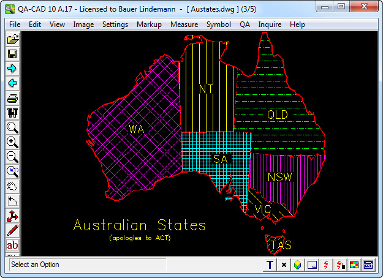Open the Image menu
Image resolution: width=383 pixels, height=278 pixels.
[x=83, y=24]
